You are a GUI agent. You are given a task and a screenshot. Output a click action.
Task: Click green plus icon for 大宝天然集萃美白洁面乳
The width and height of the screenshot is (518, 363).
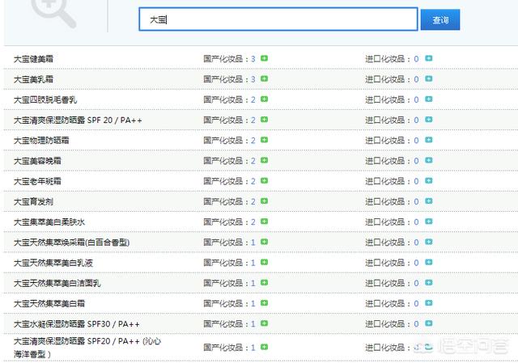pos(264,283)
